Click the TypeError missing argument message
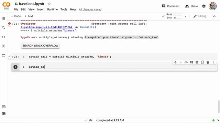This screenshot has width=220, height=123. point(89,37)
